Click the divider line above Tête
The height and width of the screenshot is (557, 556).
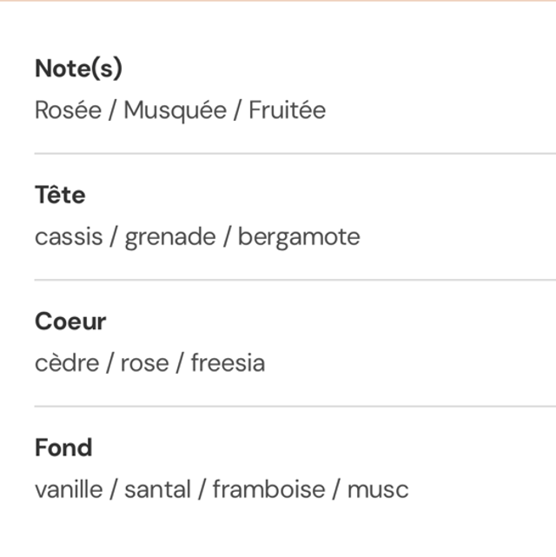point(295,154)
